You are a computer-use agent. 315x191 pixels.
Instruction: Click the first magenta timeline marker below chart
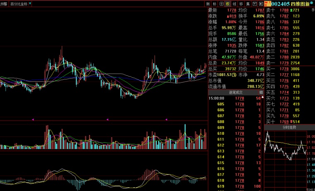tap(33, 119)
